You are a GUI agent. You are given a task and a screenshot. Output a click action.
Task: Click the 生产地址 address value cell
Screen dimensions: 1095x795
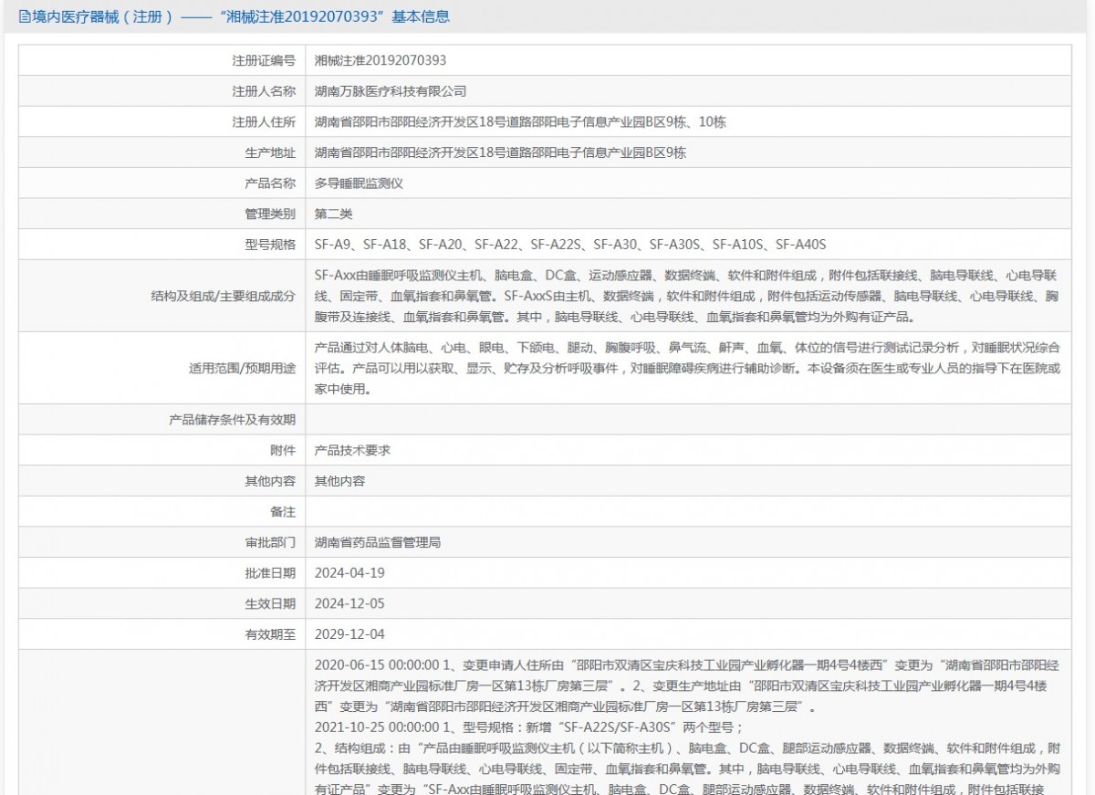[x=500, y=152]
